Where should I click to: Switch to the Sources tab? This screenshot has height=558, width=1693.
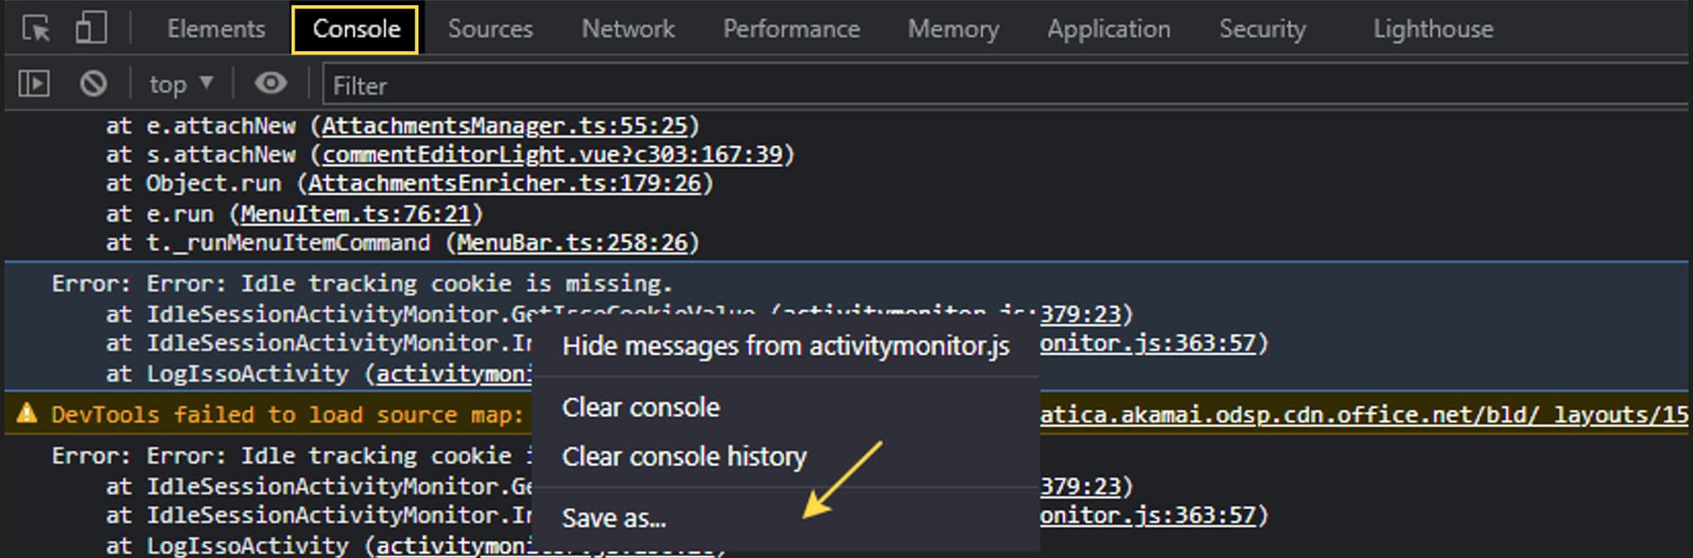[x=490, y=29]
